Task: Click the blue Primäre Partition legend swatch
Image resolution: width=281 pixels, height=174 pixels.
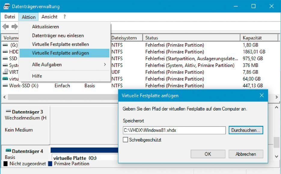Action: [50, 163]
